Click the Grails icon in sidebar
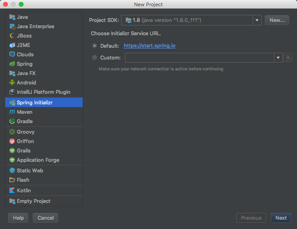 (12, 150)
